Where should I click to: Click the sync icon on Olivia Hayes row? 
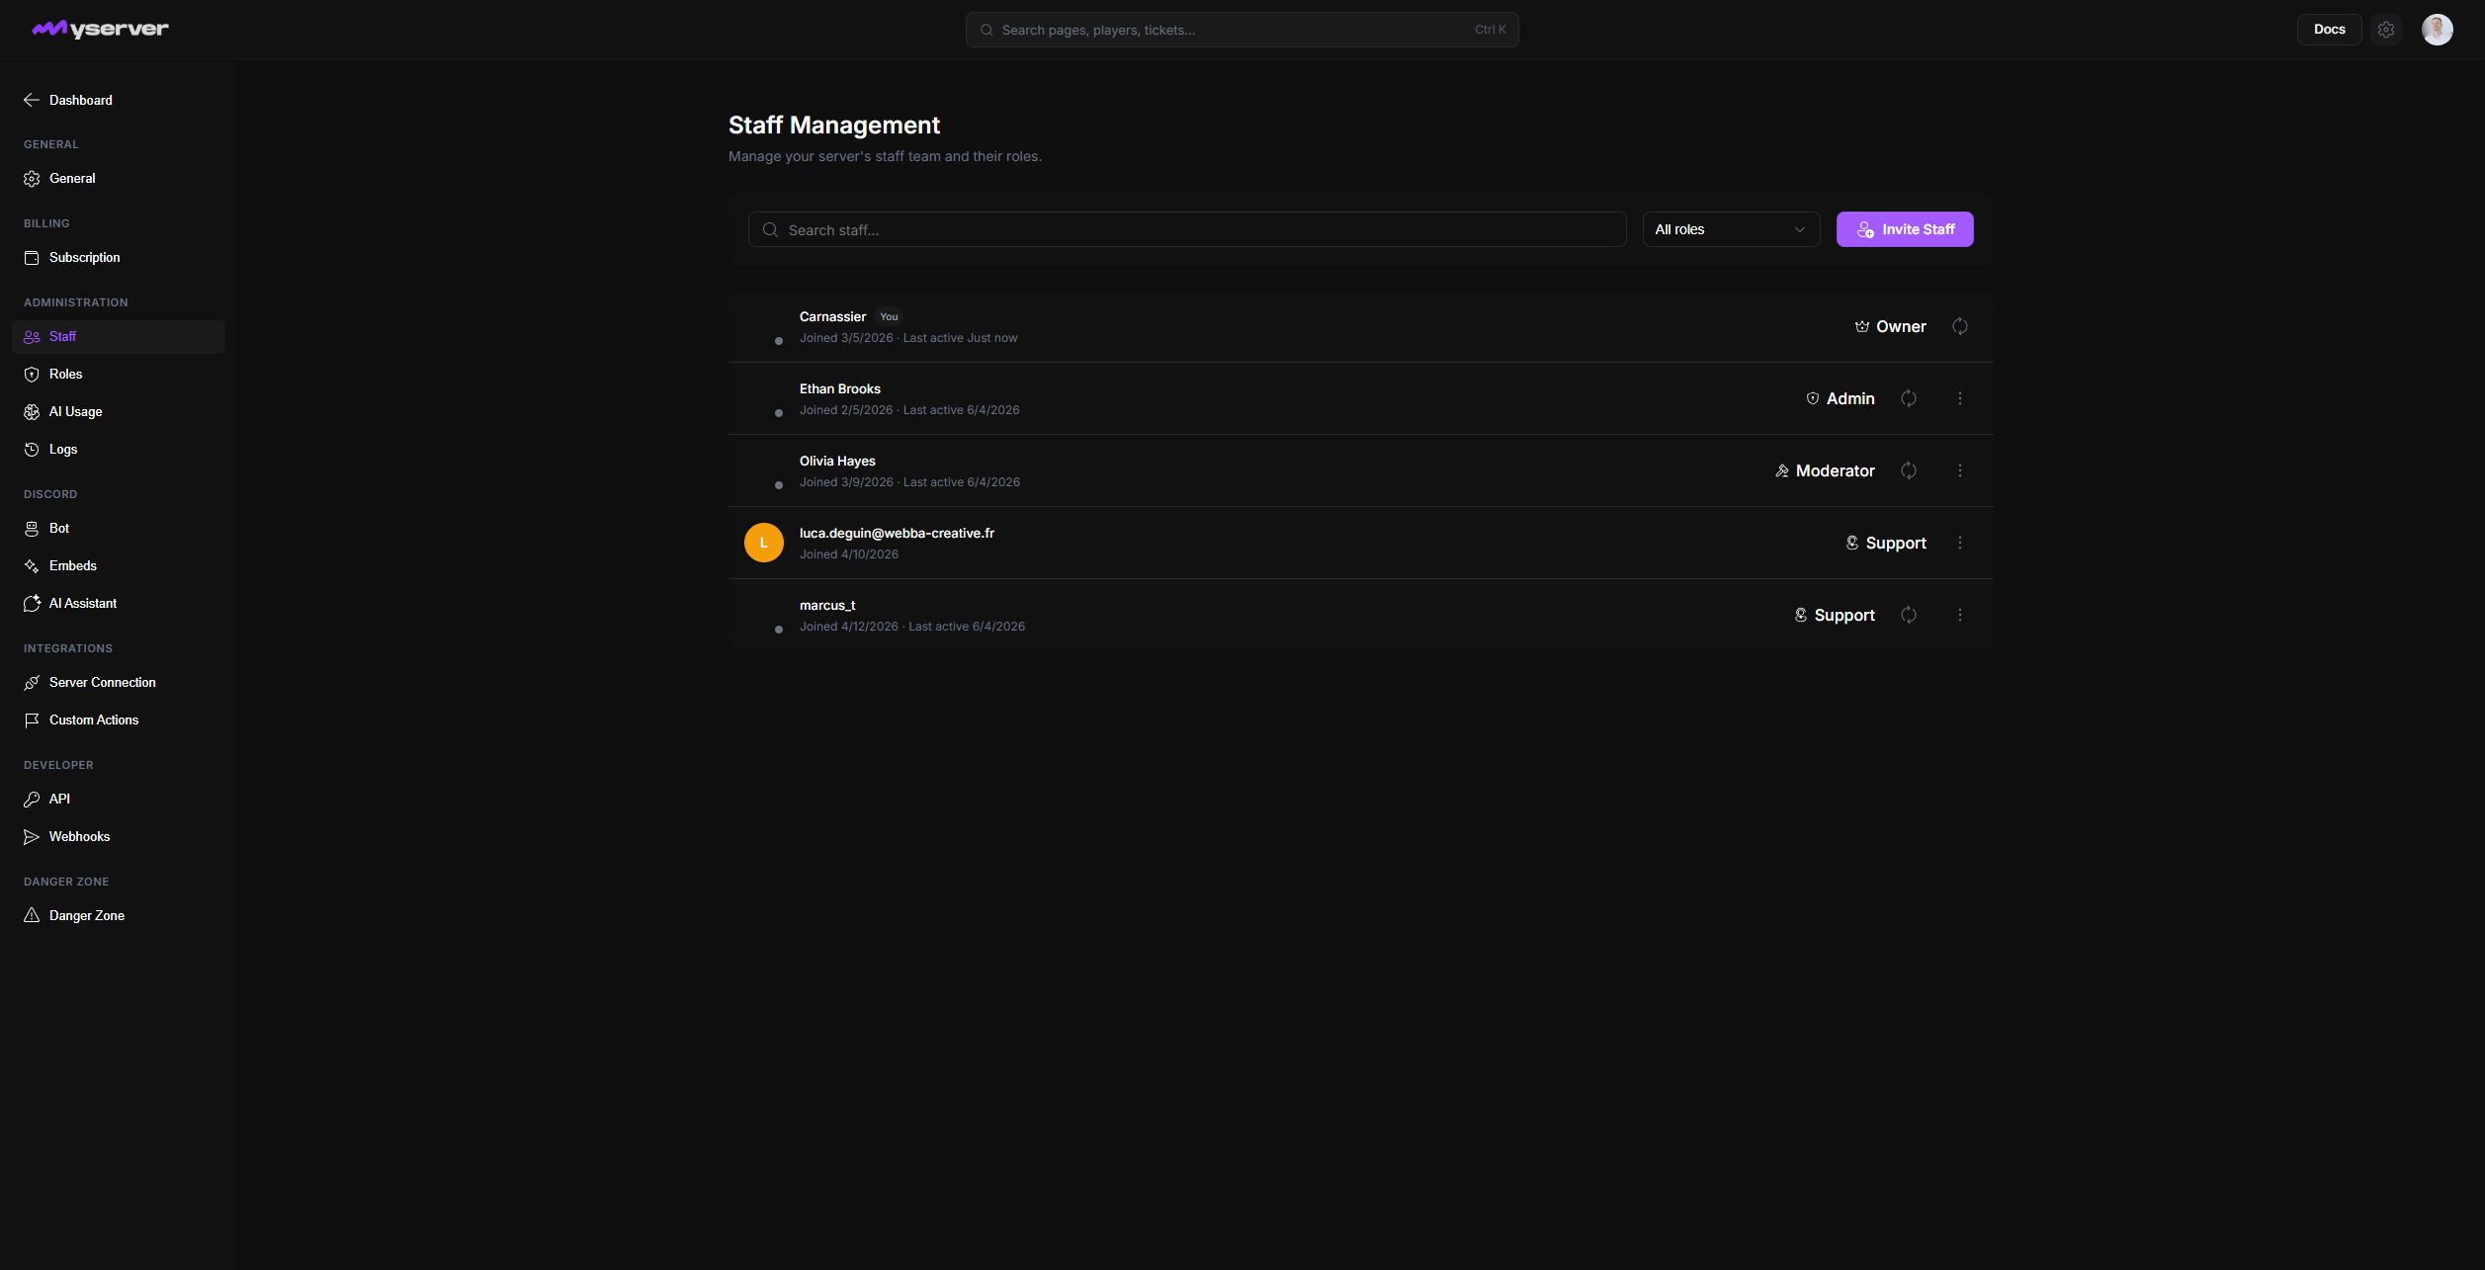click(1908, 470)
